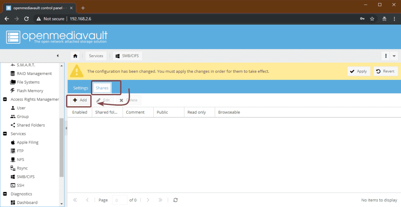This screenshot has height=207, width=401.
Task: Close the openmediavault control panel tab
Action: pos(71,8)
